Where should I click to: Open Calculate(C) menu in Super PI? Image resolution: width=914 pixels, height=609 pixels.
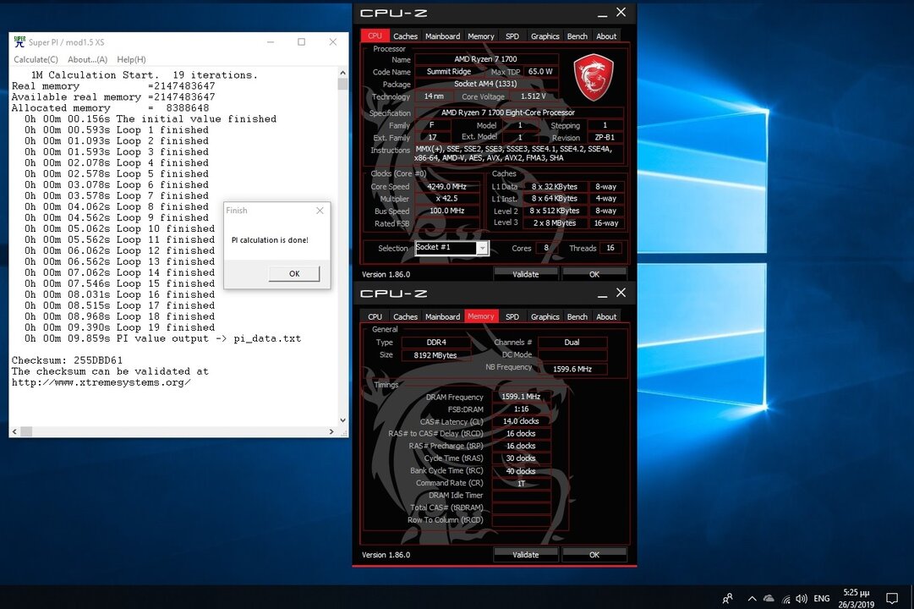click(36, 59)
